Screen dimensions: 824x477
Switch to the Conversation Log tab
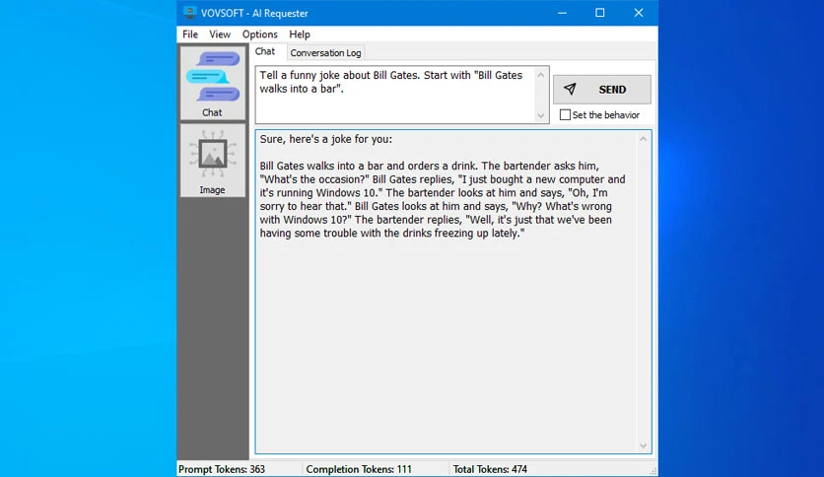[x=326, y=53]
